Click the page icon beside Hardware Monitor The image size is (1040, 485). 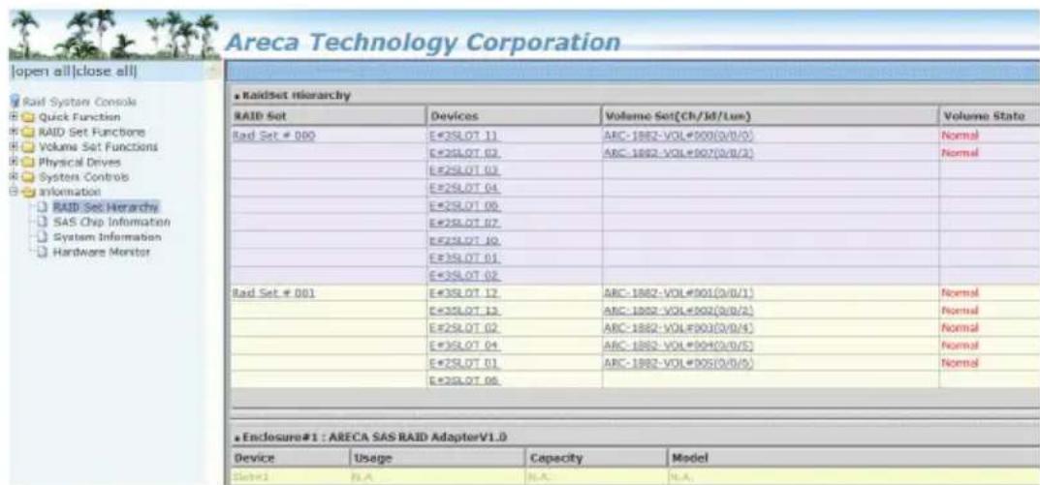coord(44,253)
